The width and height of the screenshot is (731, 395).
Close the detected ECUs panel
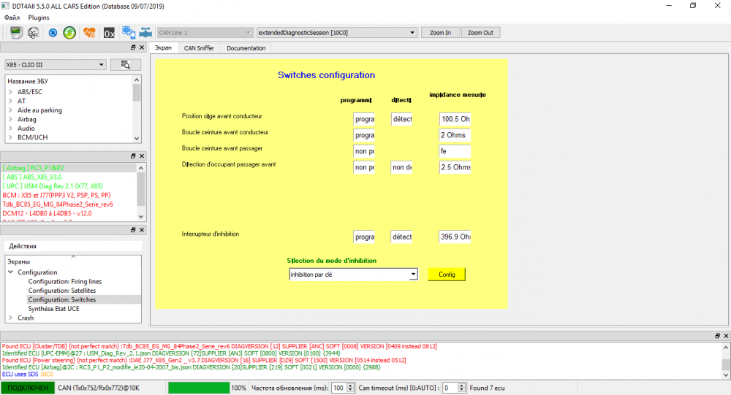(x=142, y=156)
